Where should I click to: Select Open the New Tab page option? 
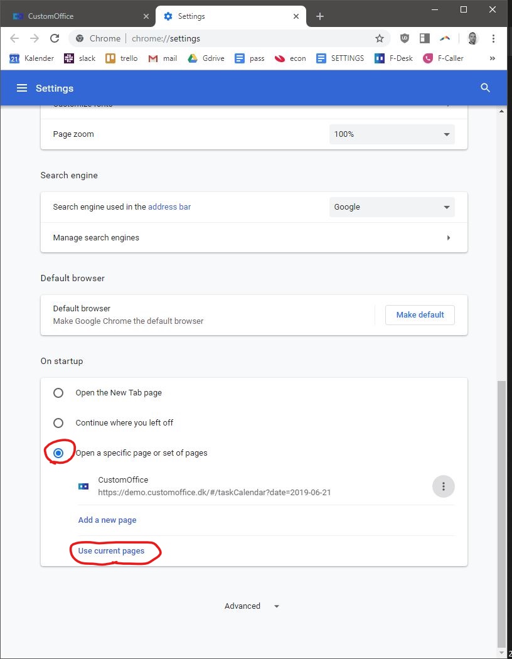[x=58, y=393]
